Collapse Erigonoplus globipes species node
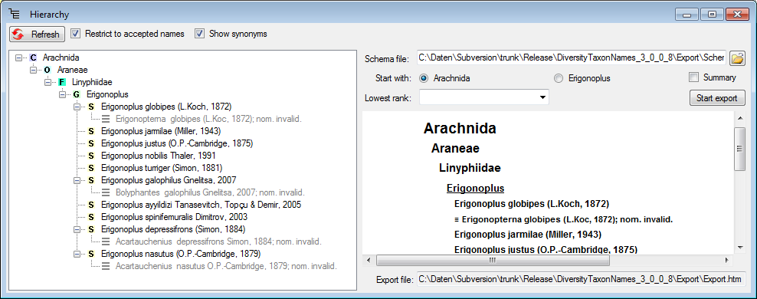Screen dimensions: 757x299 click(77, 107)
